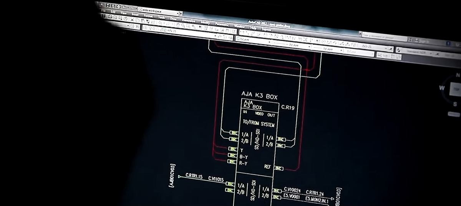The image size is (461, 206).
Task: Select the 'C.V10024' wire label
Action: 292,190
